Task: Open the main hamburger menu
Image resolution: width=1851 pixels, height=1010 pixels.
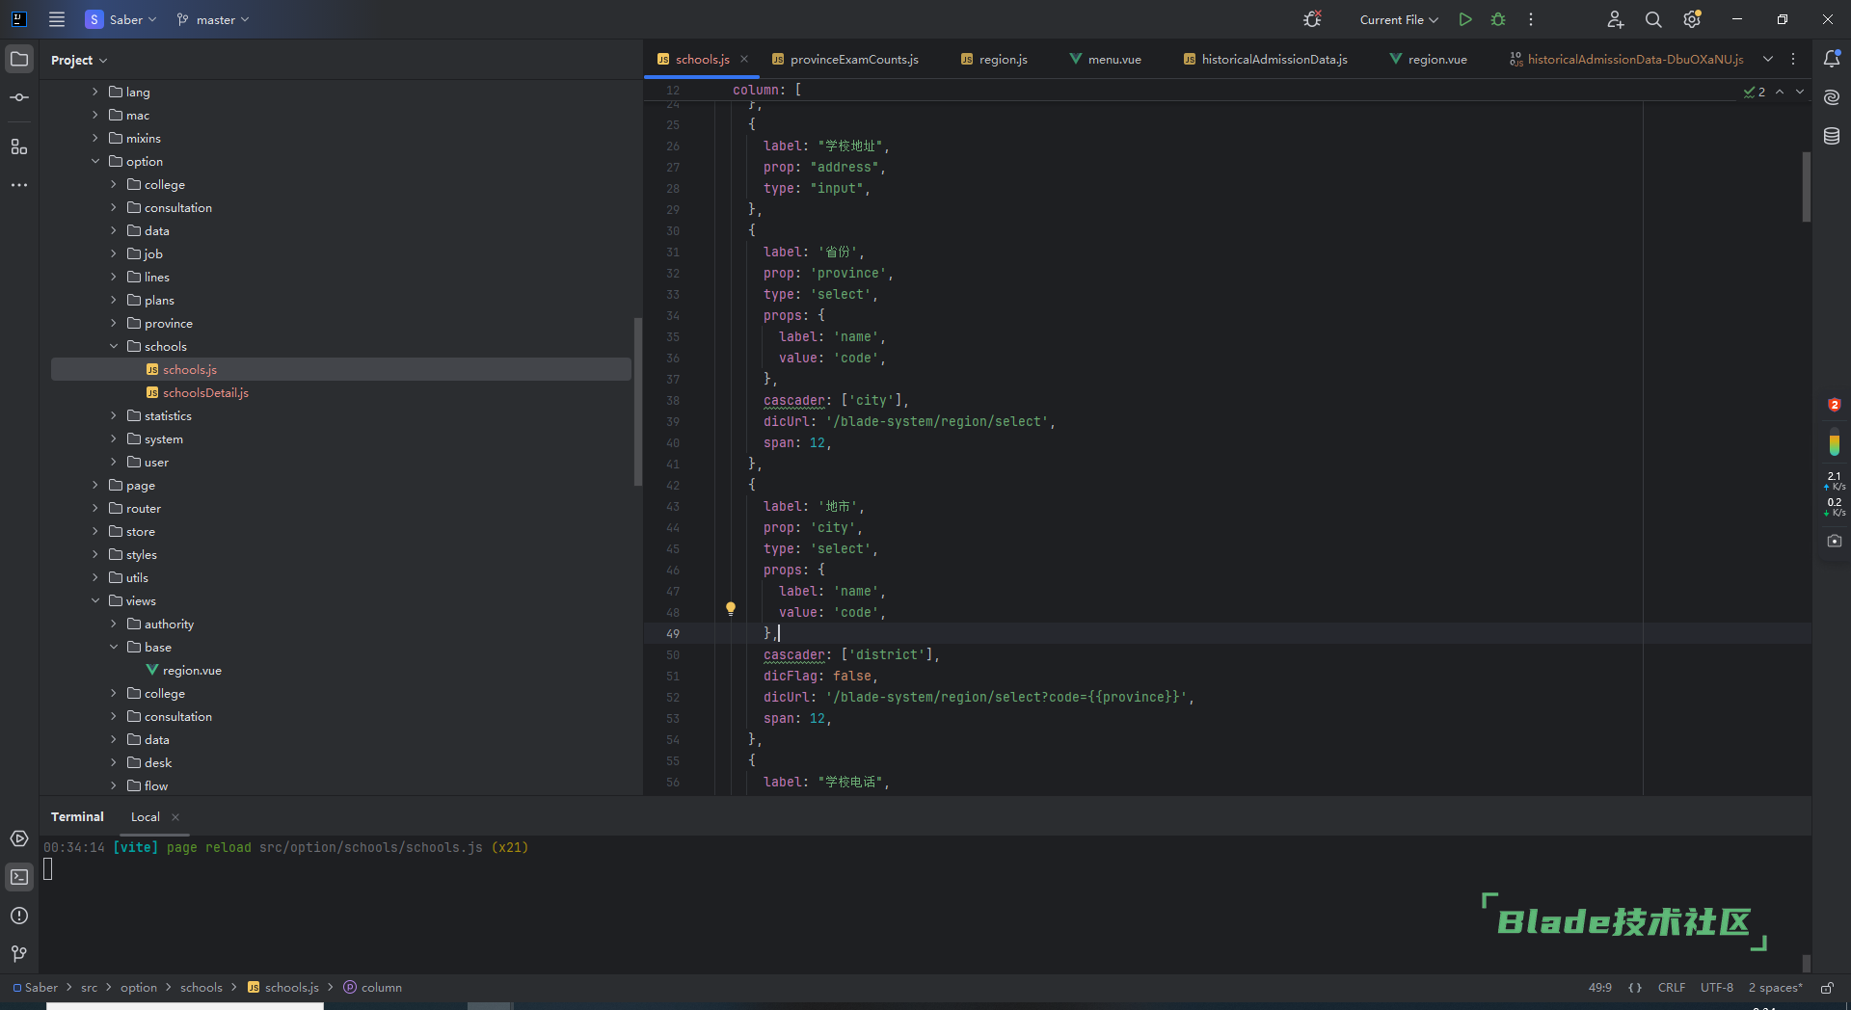Action: click(57, 19)
